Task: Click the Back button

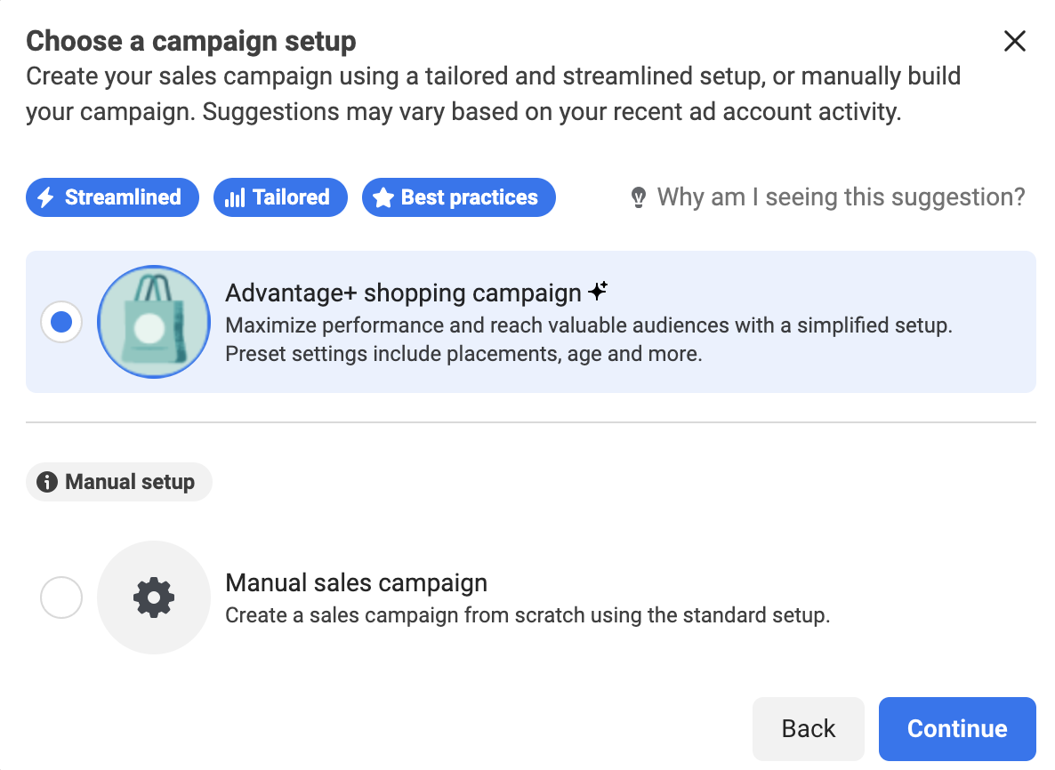Action: point(808,728)
